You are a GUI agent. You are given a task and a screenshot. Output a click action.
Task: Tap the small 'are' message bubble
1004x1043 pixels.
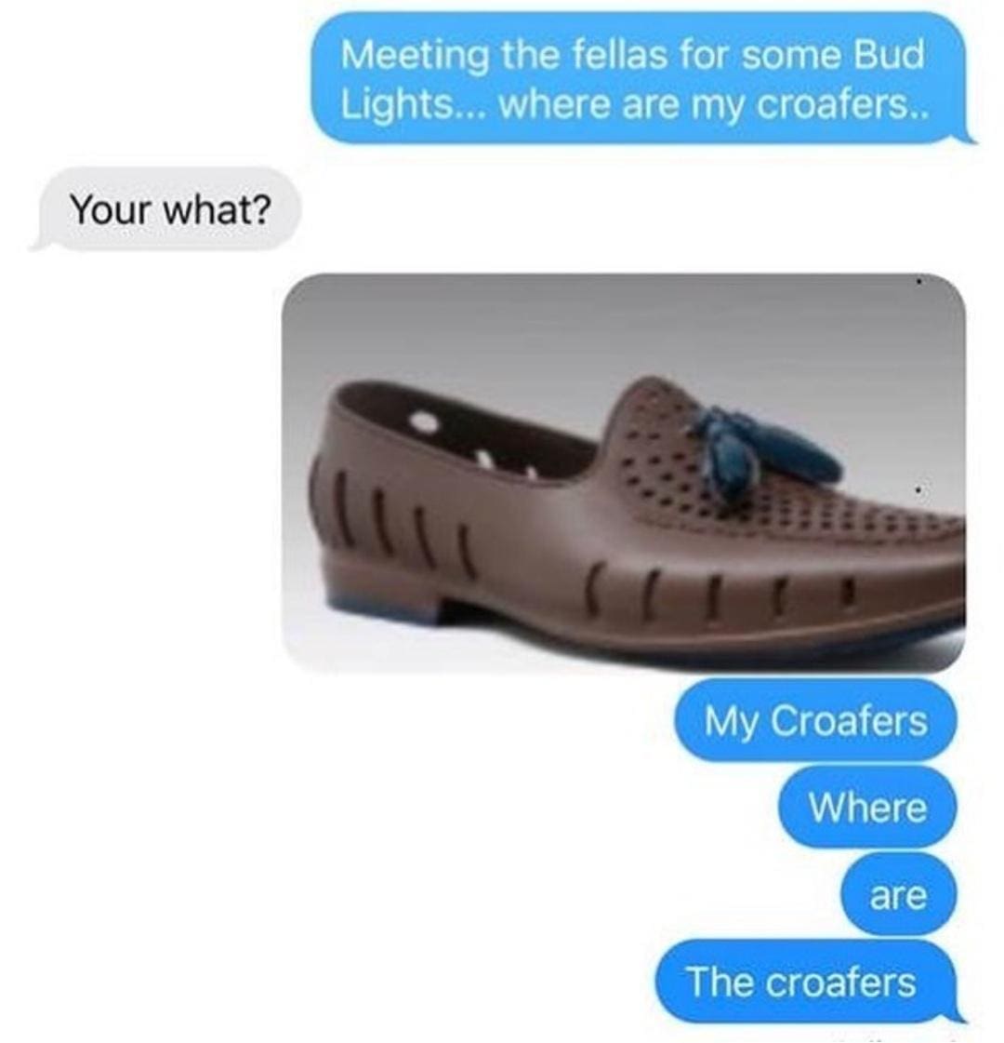[x=898, y=895]
